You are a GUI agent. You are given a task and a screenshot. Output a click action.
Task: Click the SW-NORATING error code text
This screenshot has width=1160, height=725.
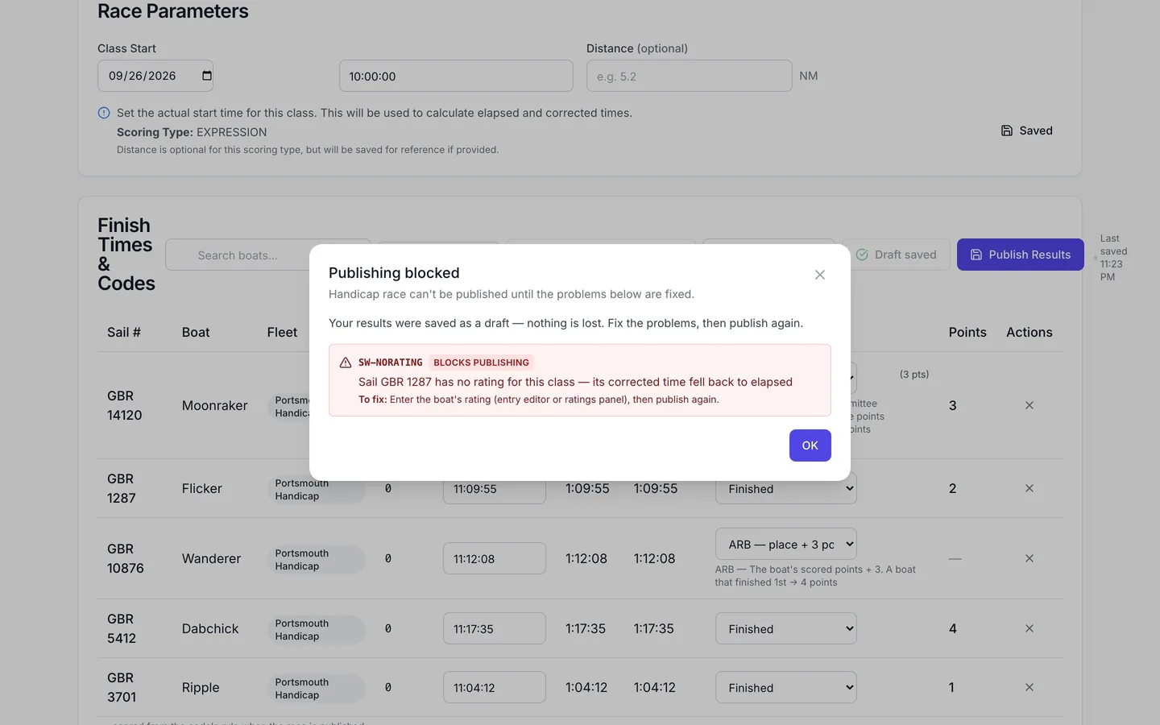pos(391,362)
